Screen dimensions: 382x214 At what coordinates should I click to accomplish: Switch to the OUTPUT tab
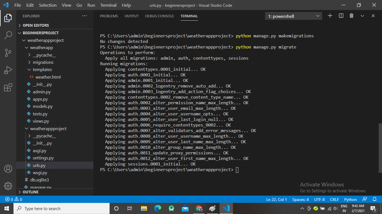(131, 16)
